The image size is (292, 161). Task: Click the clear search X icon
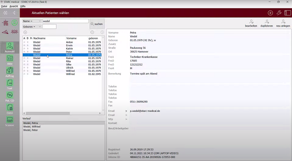coord(25,32)
